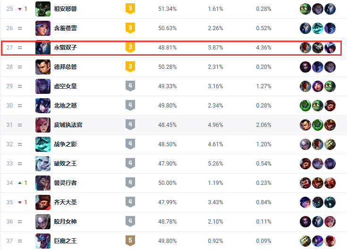Click tier 3 badge in 永猎双子 row
The width and height of the screenshot is (347, 250).
130,48
